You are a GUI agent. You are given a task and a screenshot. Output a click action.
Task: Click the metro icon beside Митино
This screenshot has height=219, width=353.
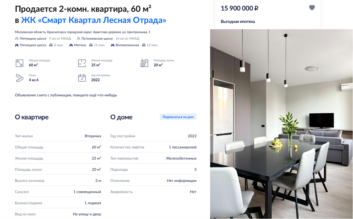(x=71, y=45)
